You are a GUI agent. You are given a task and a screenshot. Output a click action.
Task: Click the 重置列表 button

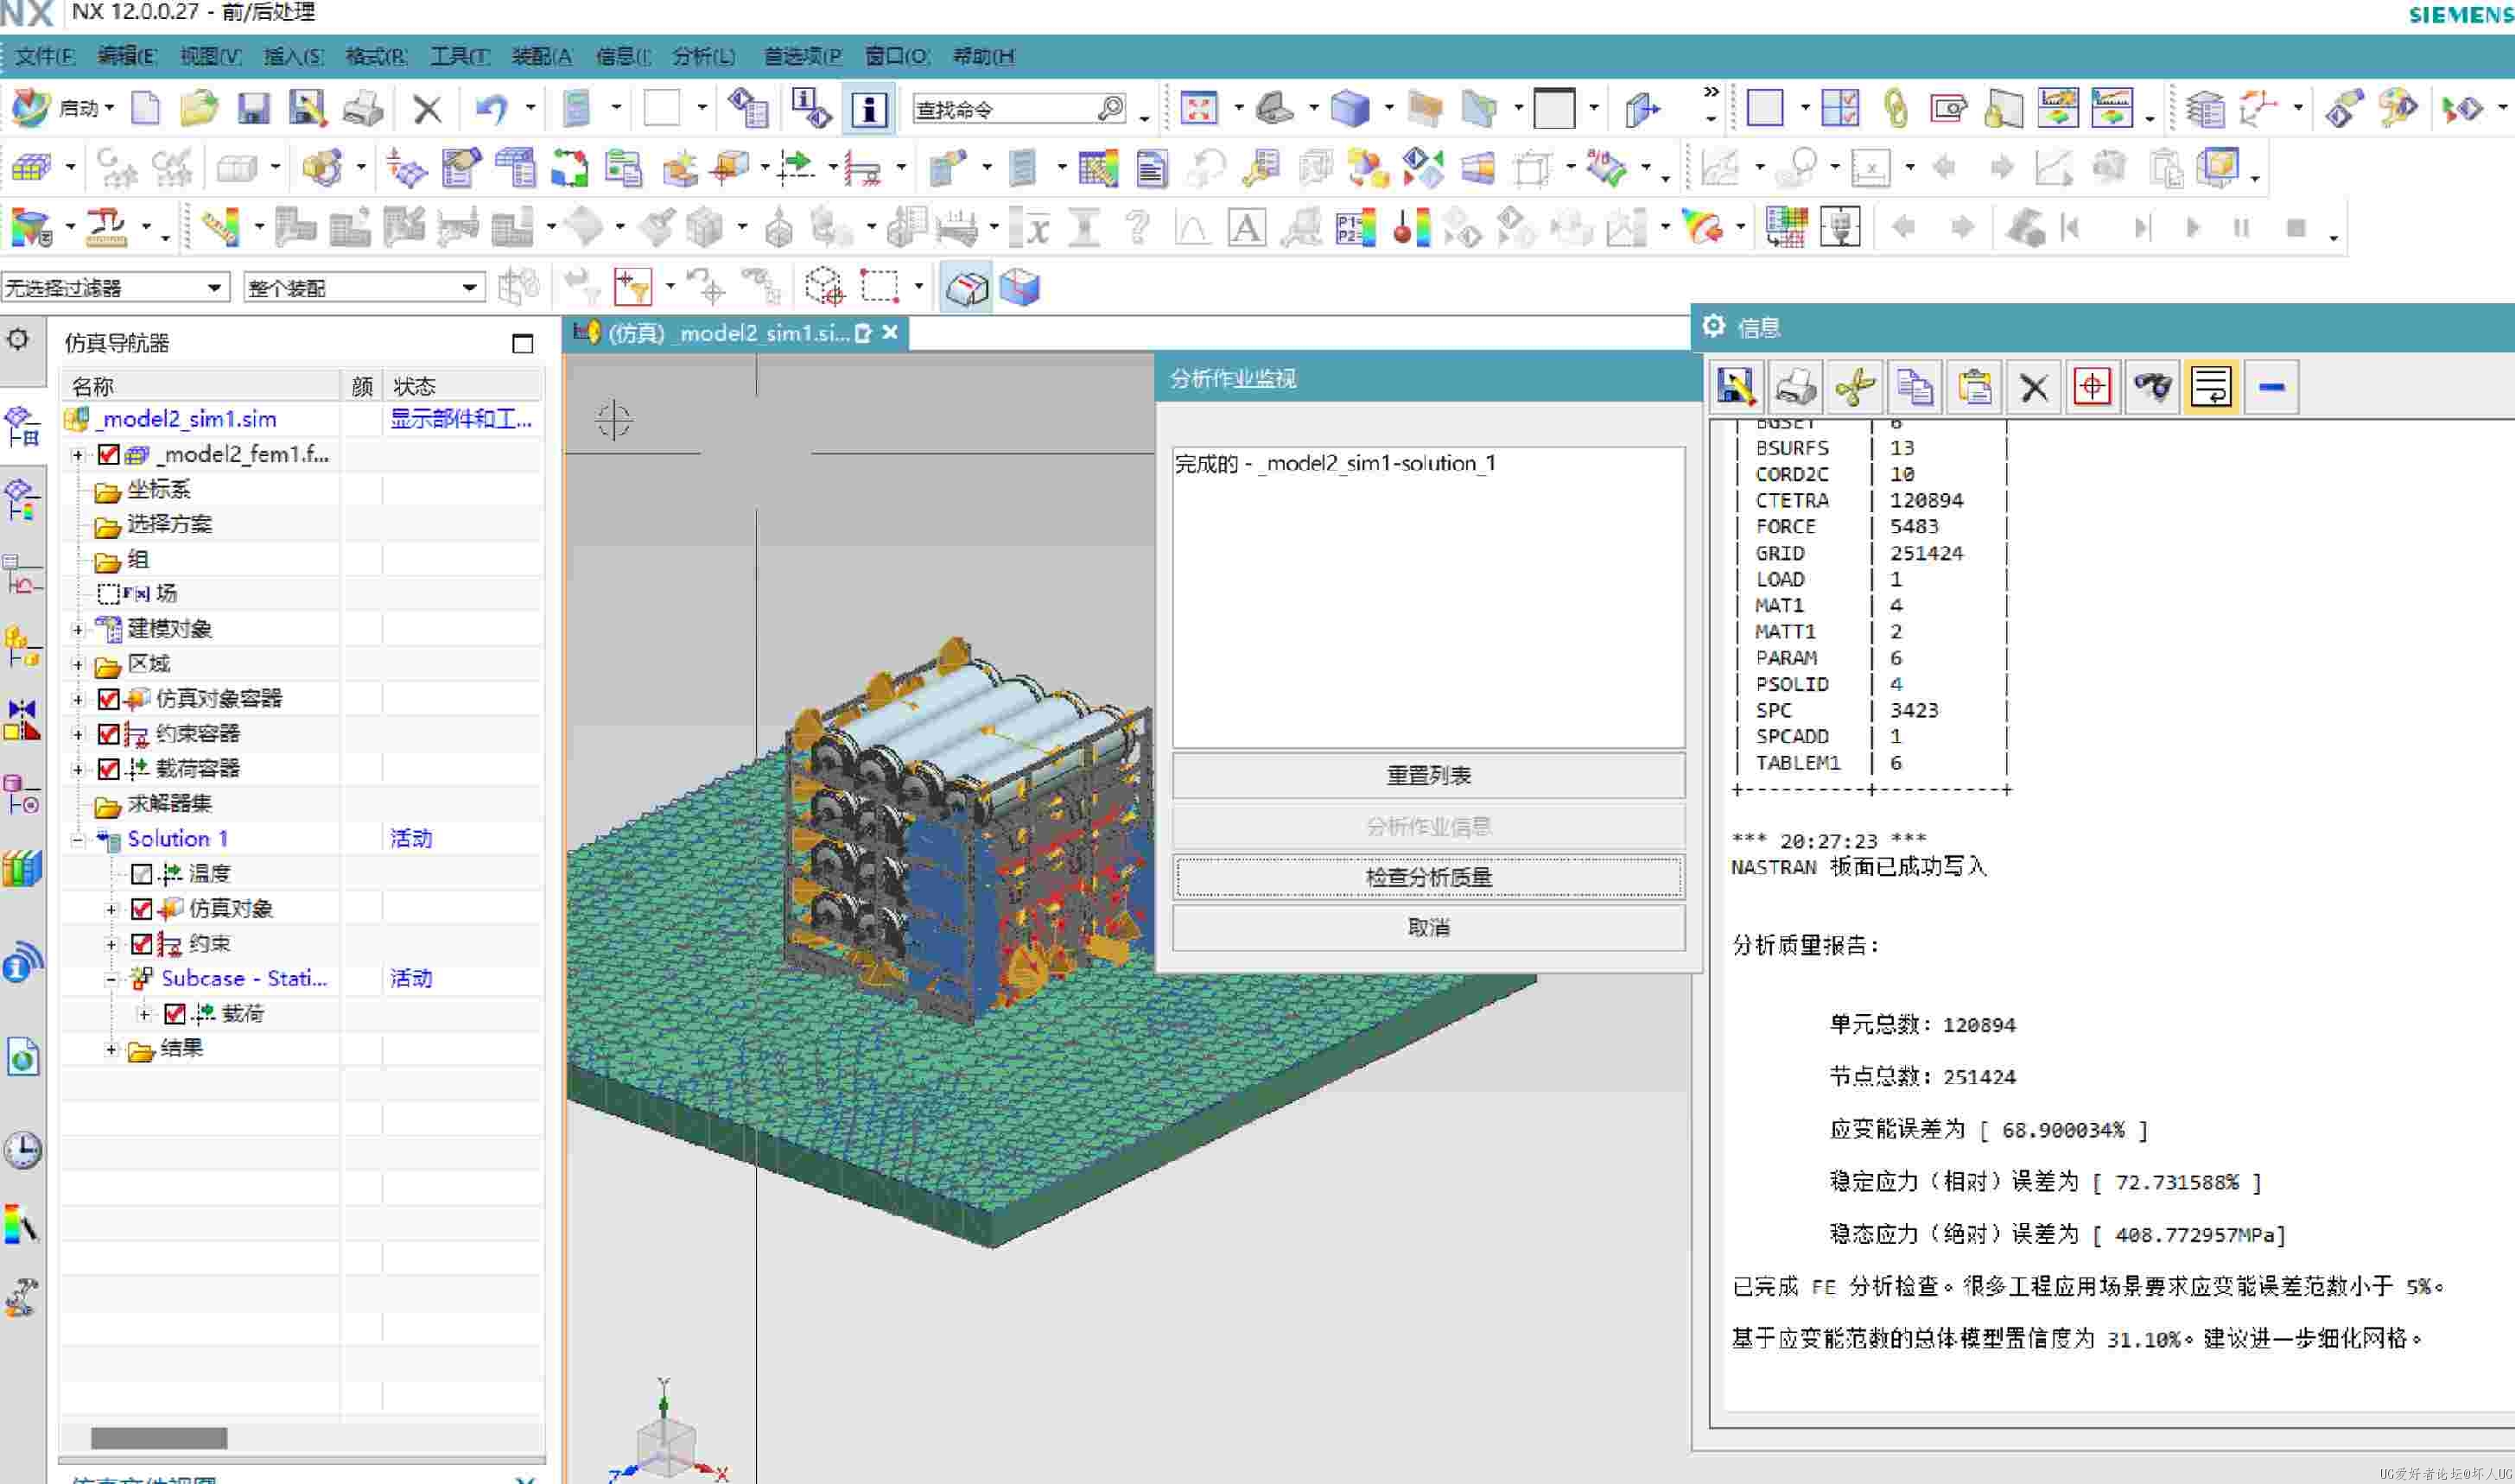tap(1428, 775)
